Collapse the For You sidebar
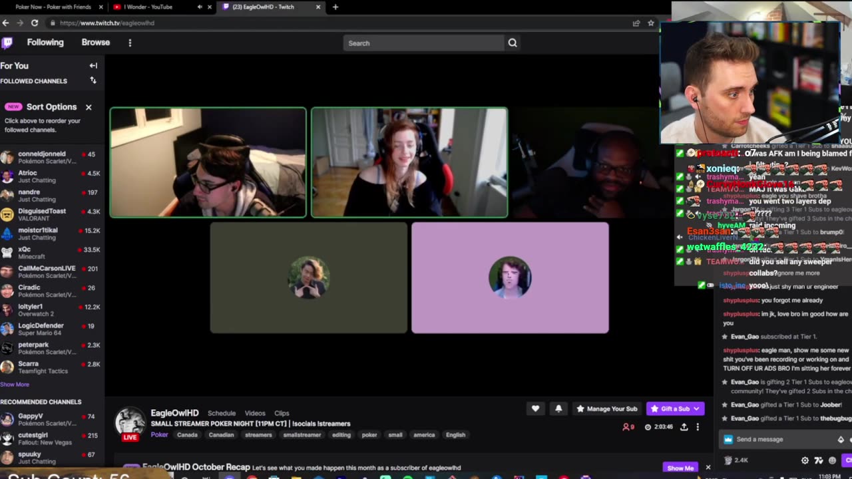Viewport: 852px width, 479px height. coord(93,66)
